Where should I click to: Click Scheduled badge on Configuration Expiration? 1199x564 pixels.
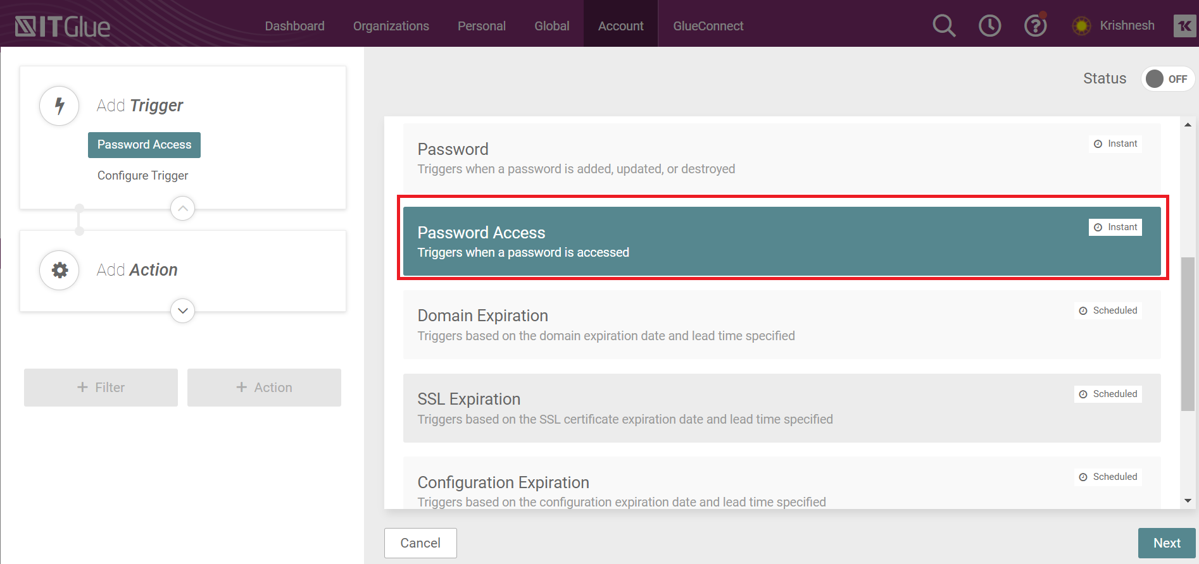[x=1108, y=477]
